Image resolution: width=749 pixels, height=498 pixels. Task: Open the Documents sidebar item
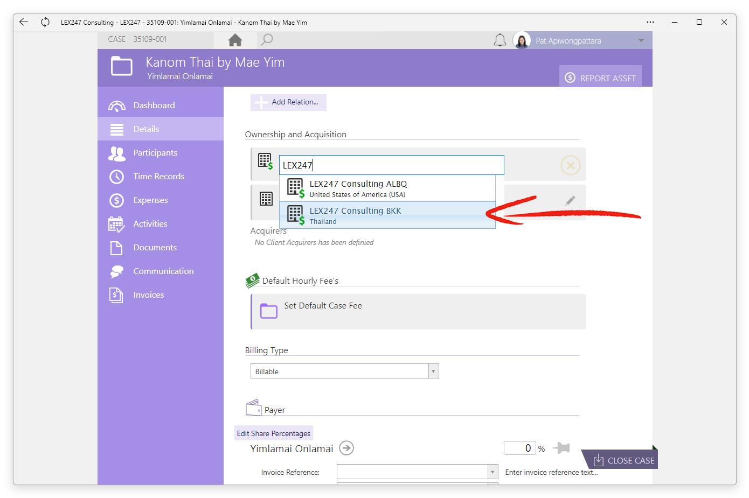pos(161,247)
